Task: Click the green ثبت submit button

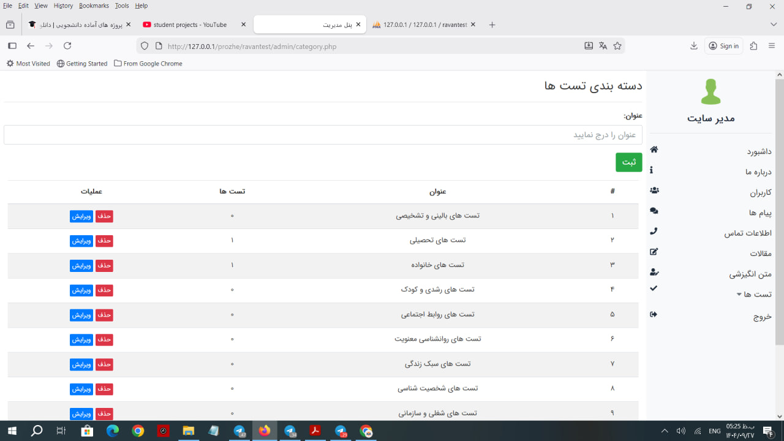Action: tap(628, 162)
